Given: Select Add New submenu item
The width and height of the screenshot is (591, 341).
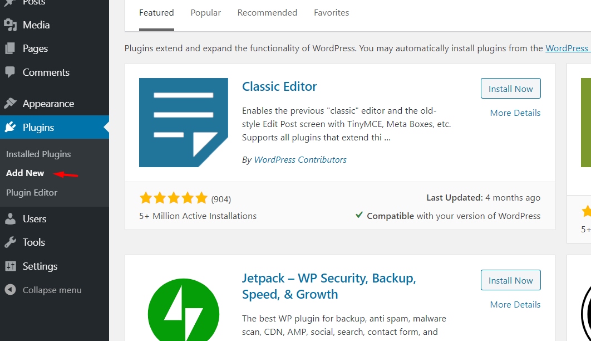Looking at the screenshot, I should click(x=25, y=173).
